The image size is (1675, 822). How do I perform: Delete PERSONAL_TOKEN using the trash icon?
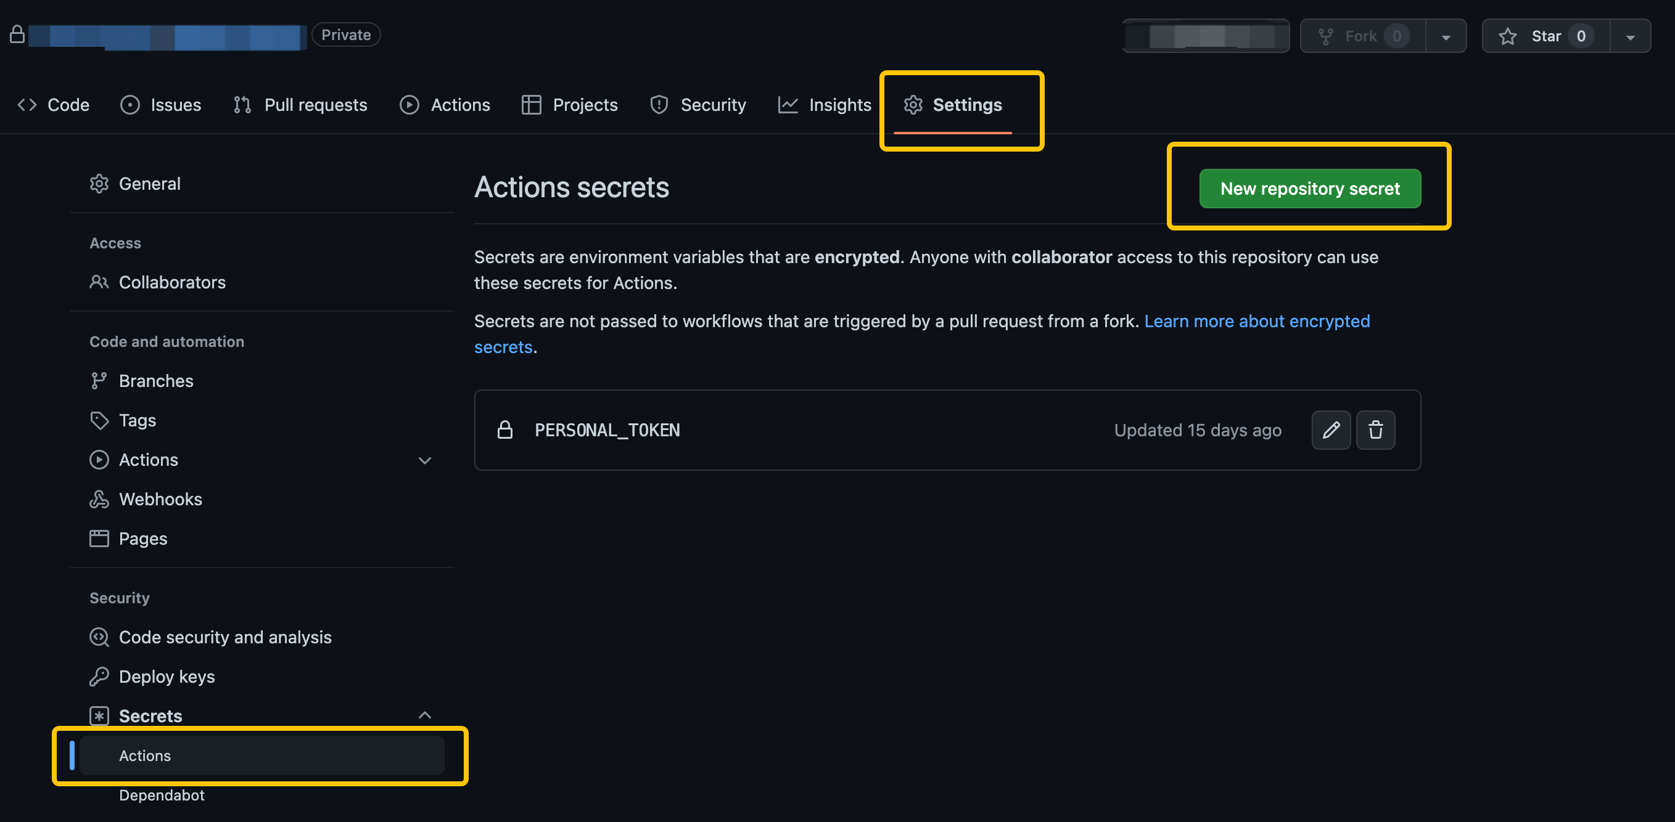(x=1376, y=429)
